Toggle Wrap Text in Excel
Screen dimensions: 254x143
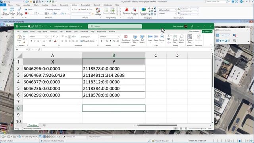tap(86, 37)
